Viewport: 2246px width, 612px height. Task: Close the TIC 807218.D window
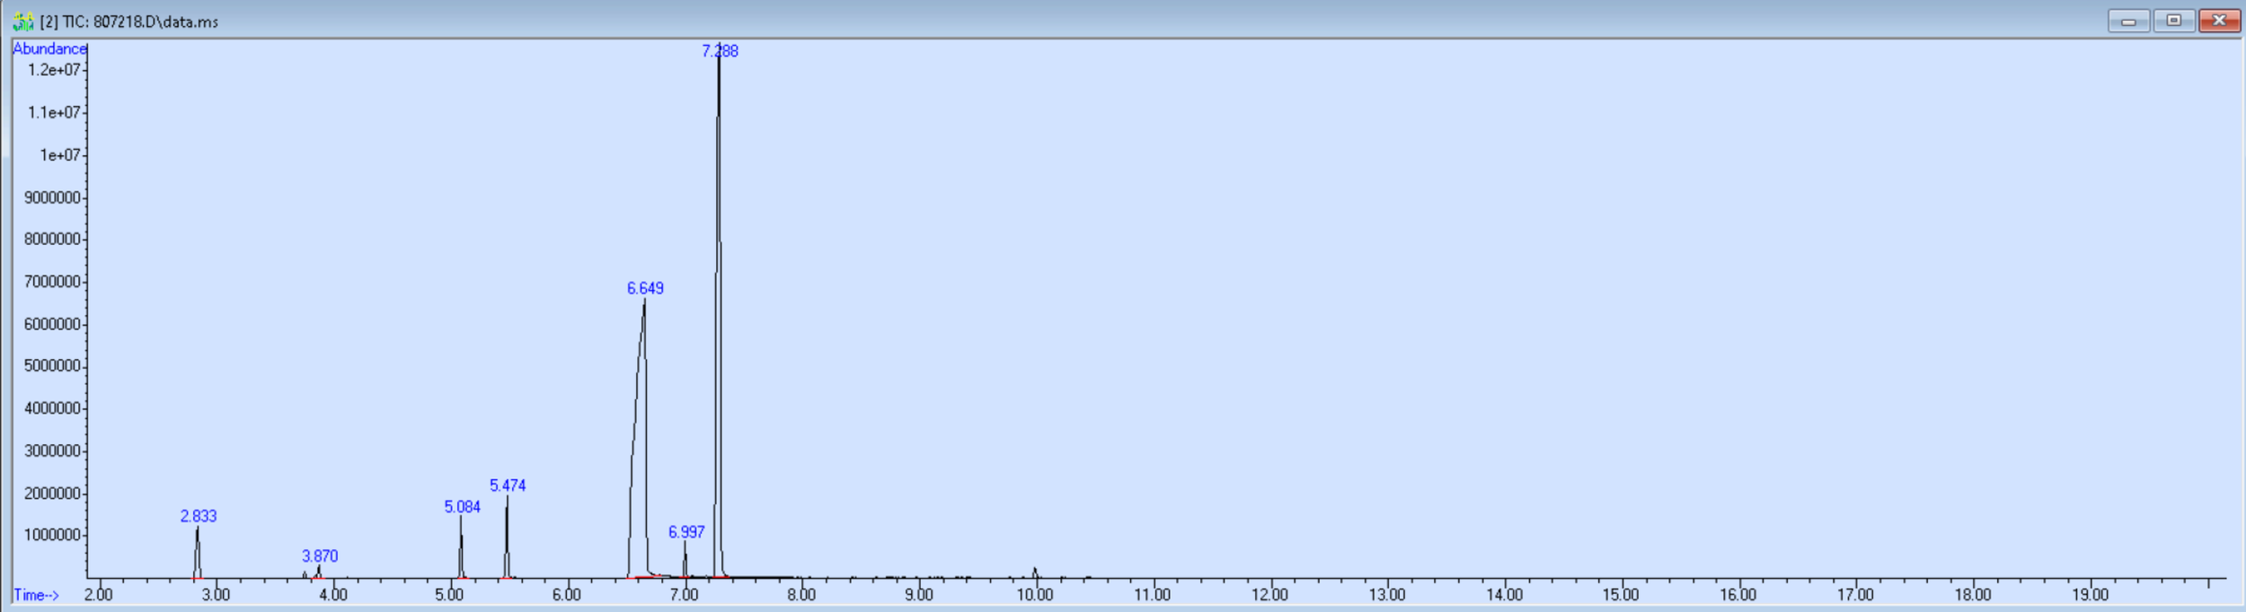coord(2219,21)
